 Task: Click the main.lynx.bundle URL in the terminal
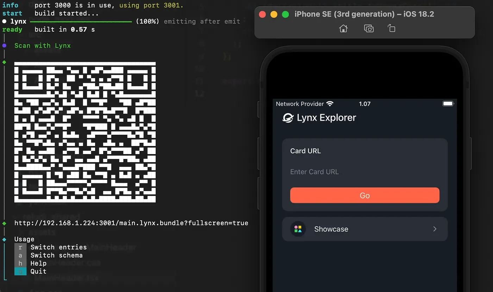coord(131,223)
